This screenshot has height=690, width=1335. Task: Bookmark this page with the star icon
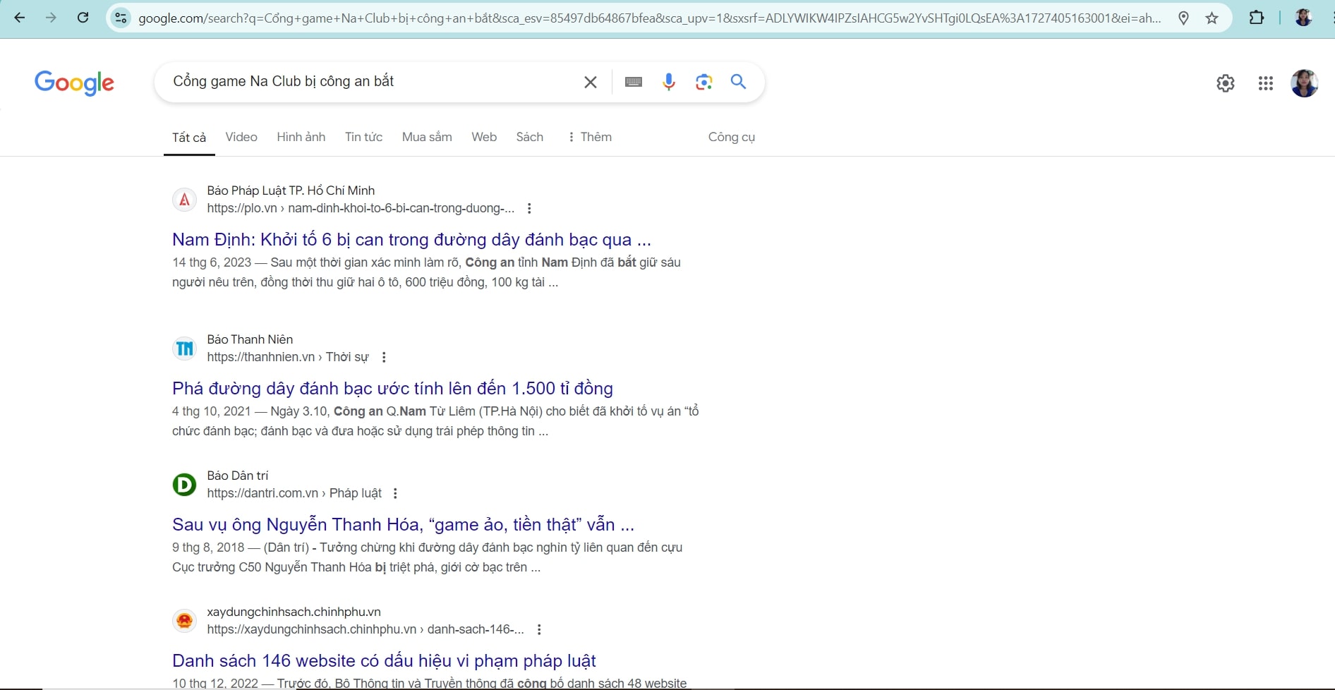coord(1212,18)
